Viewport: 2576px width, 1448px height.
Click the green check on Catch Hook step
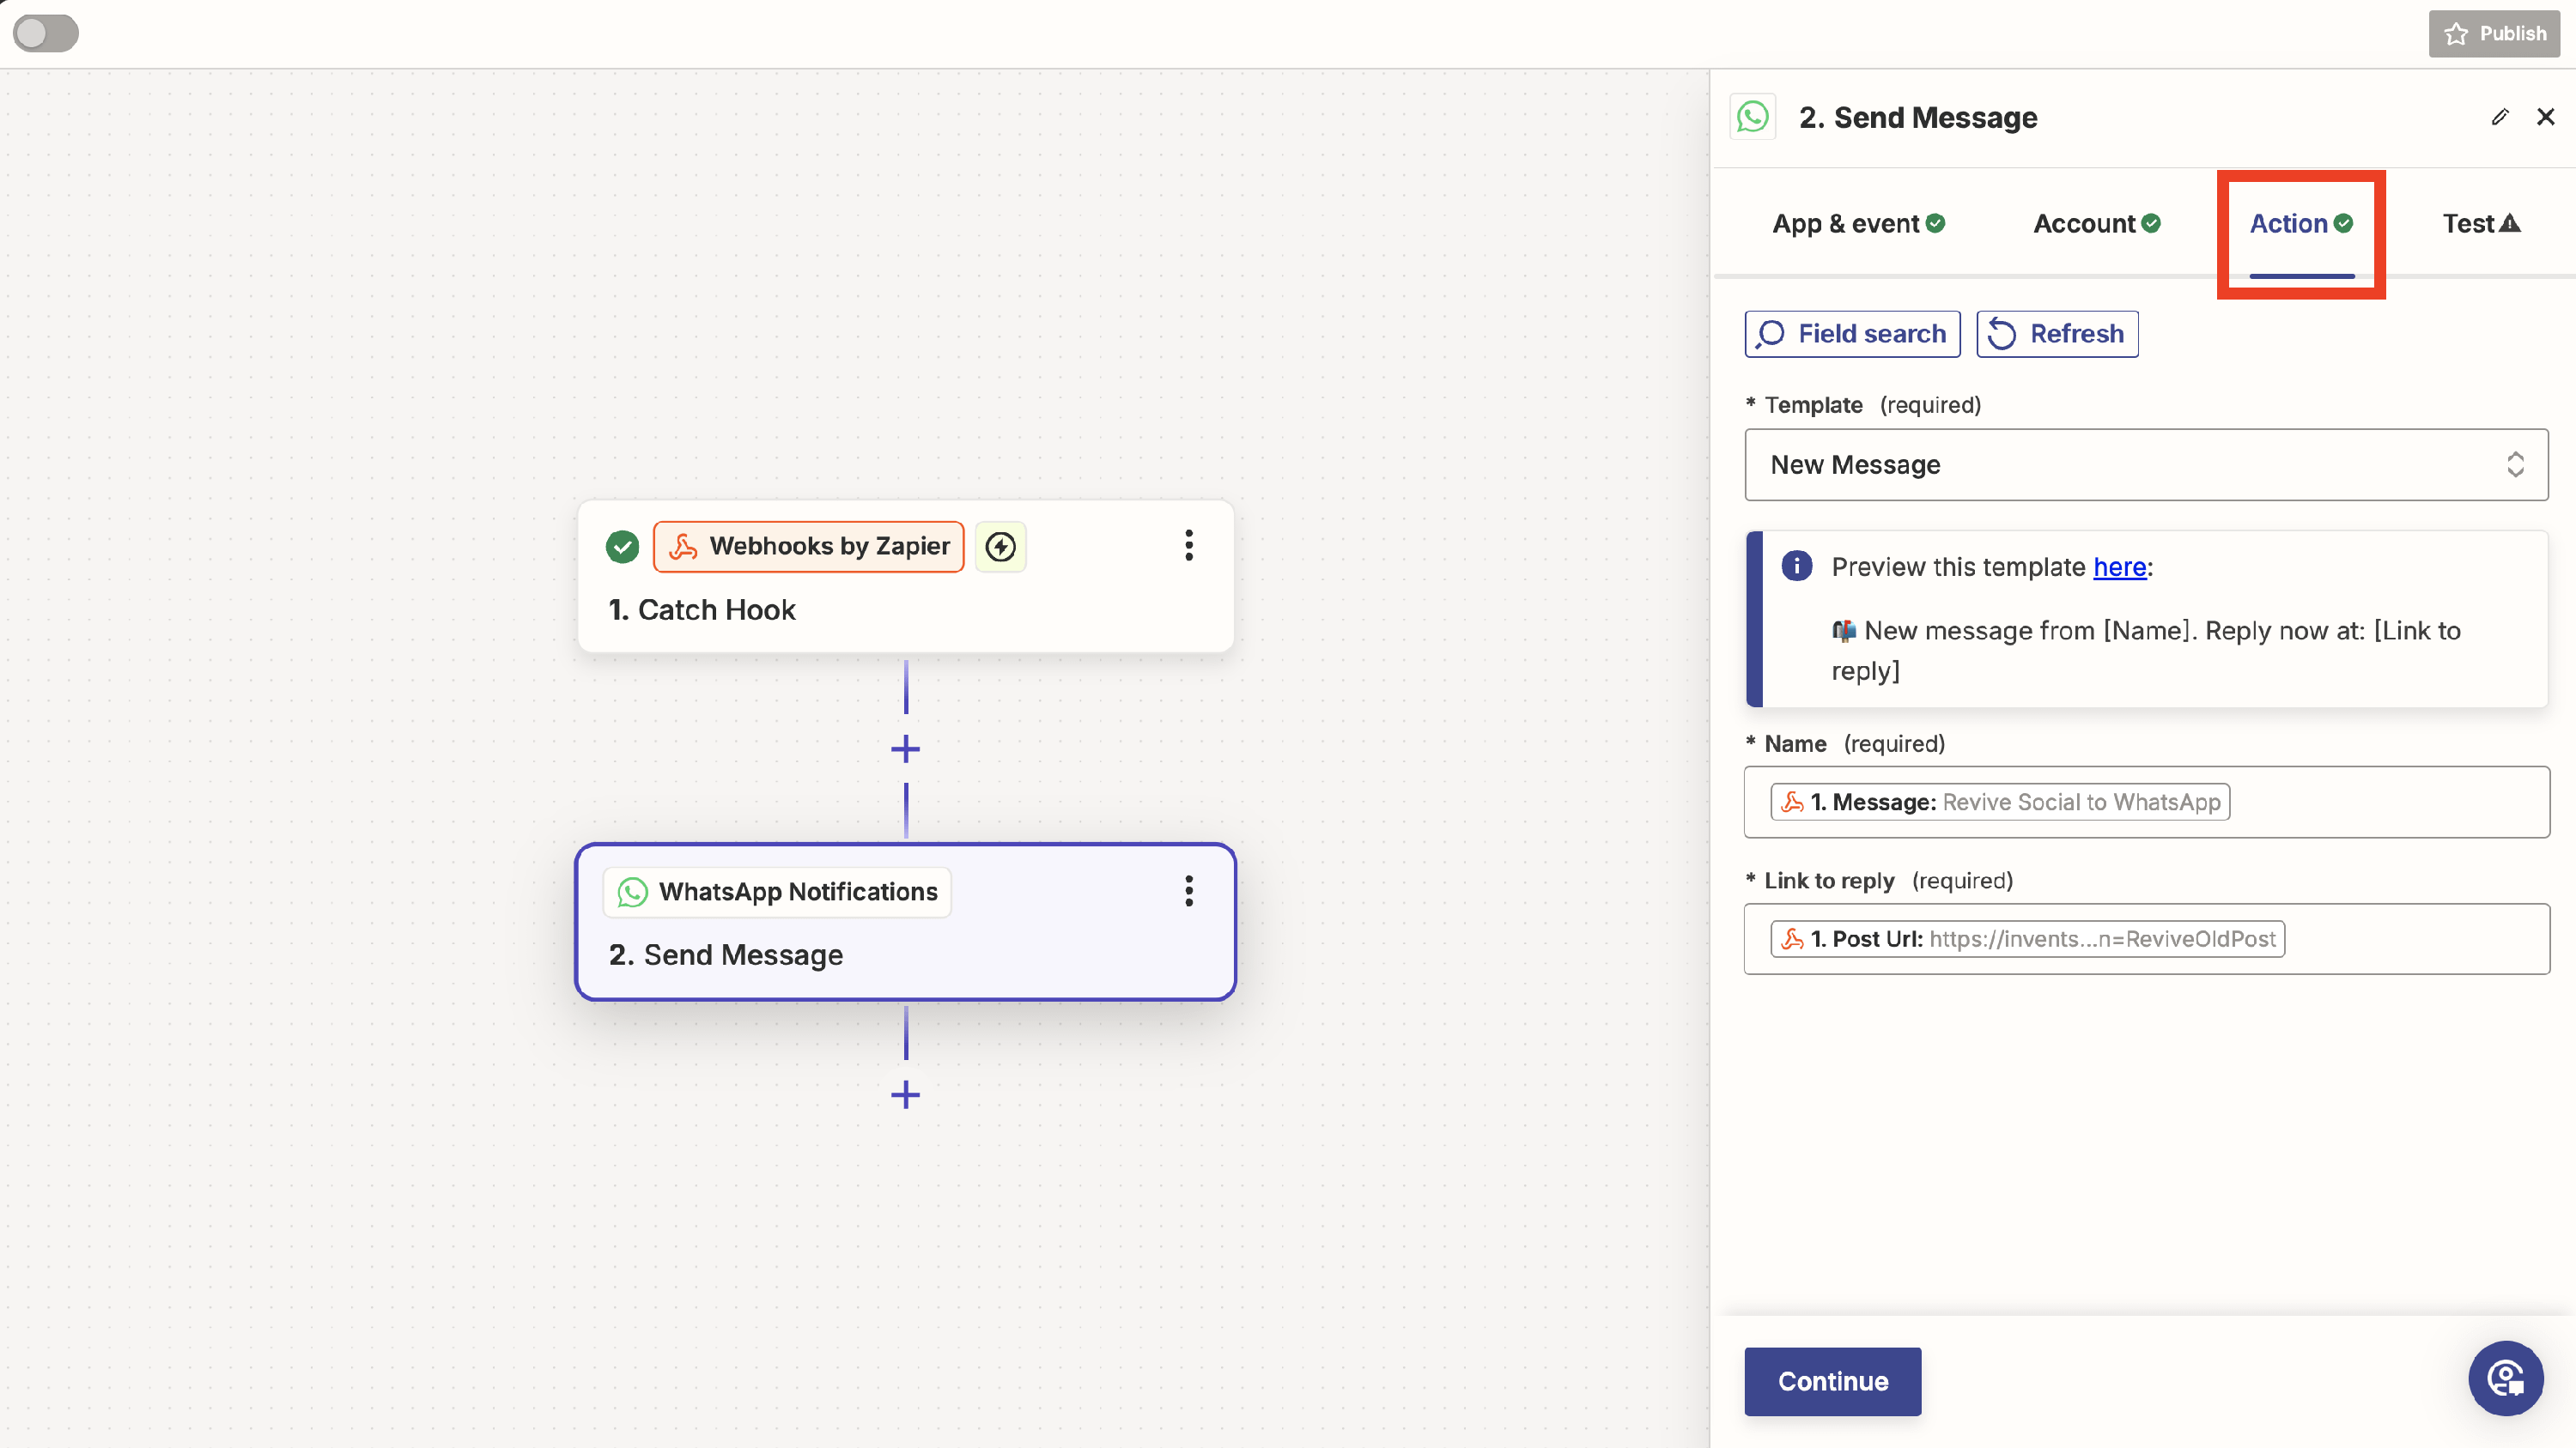622,547
